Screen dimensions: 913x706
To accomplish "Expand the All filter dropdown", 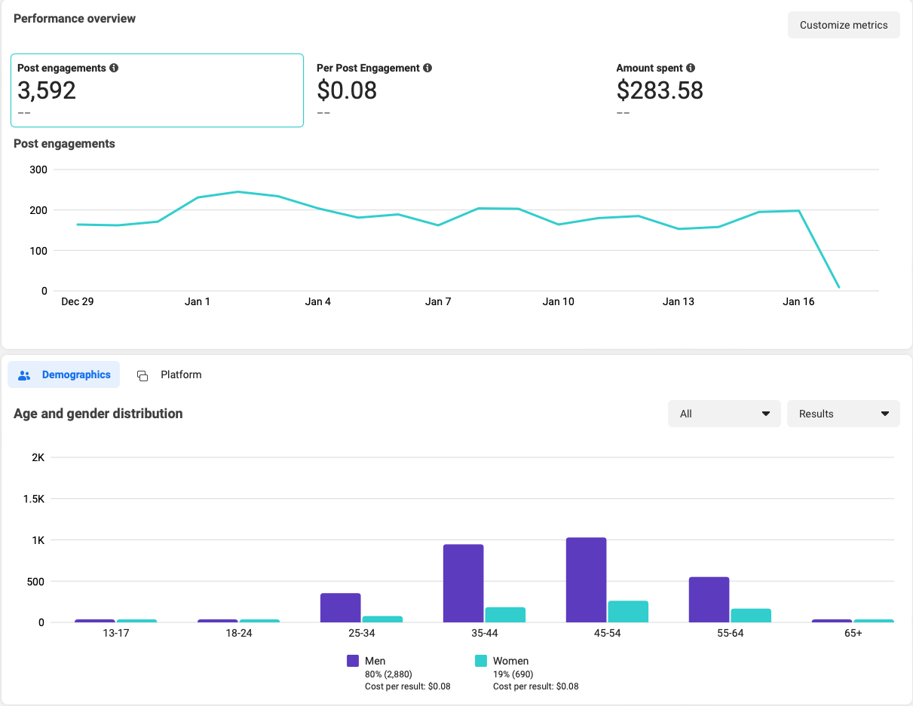I will point(724,414).
